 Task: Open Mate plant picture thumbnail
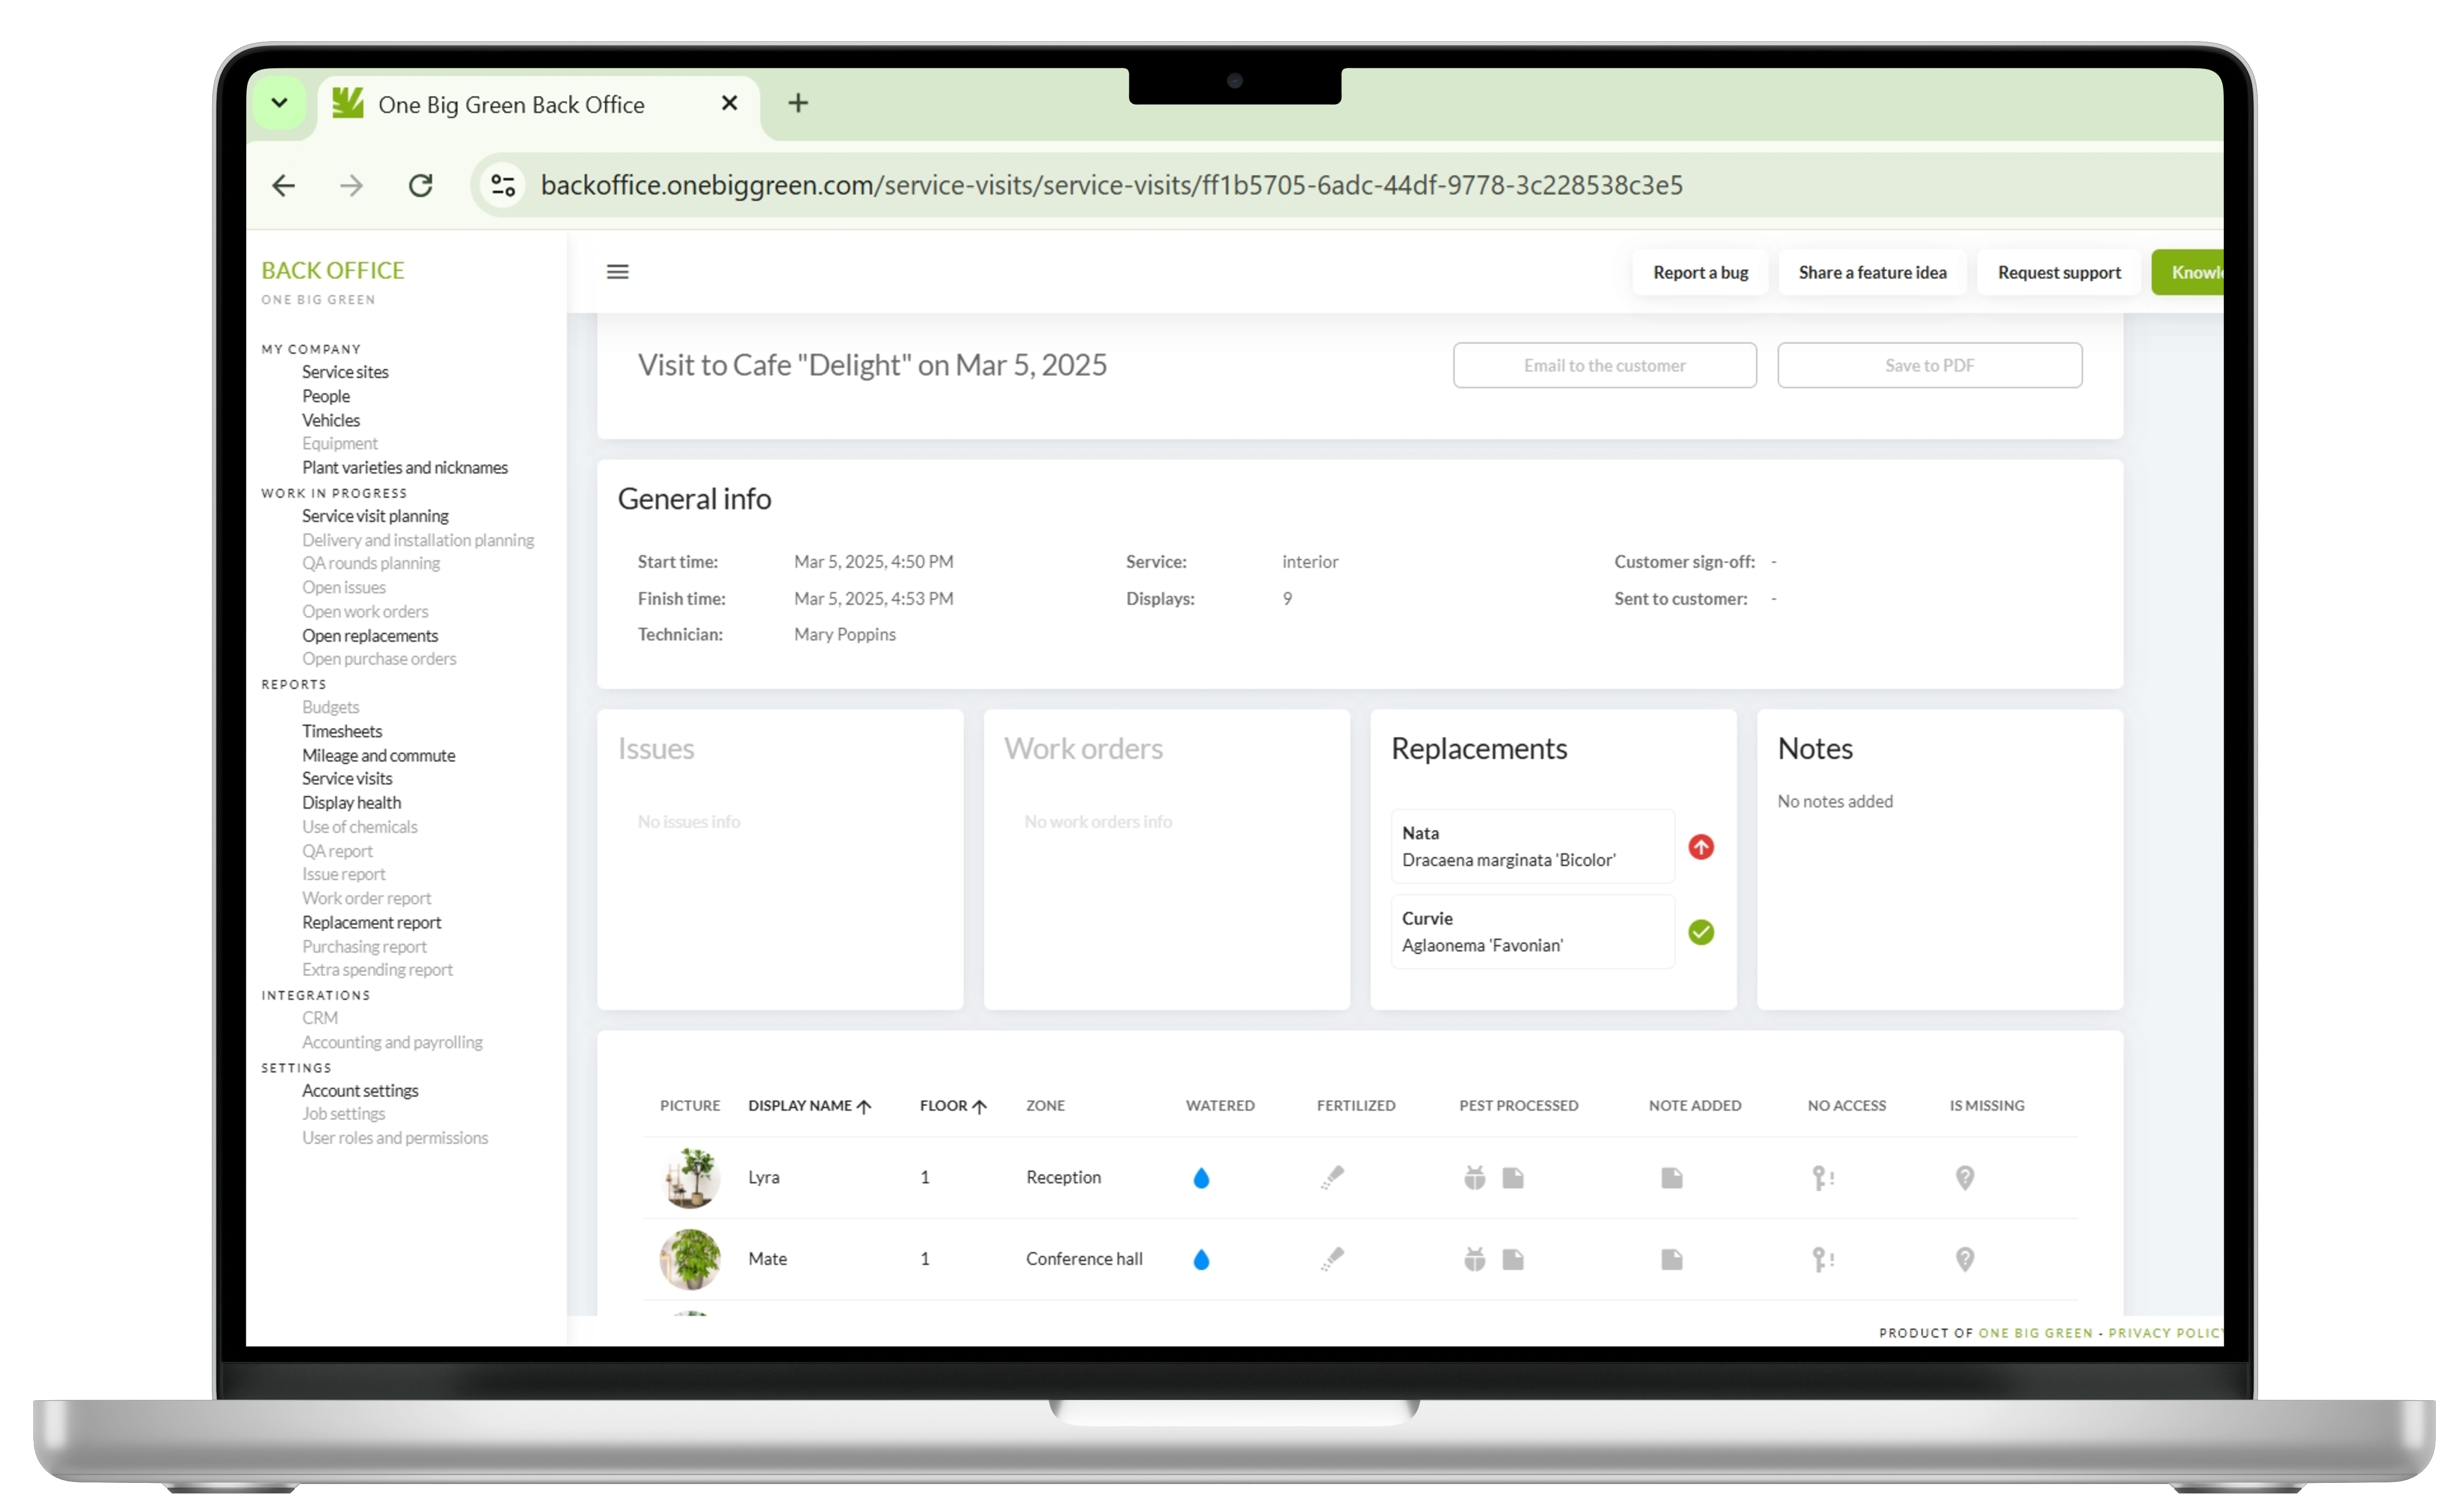(x=690, y=1259)
